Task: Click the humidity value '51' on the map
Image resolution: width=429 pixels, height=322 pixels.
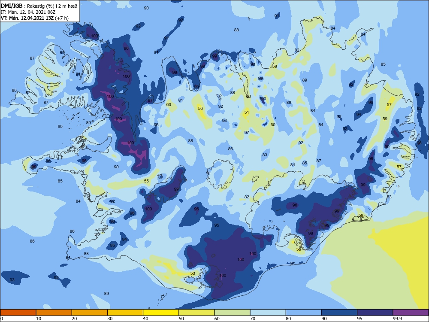Action: (x=247, y=112)
